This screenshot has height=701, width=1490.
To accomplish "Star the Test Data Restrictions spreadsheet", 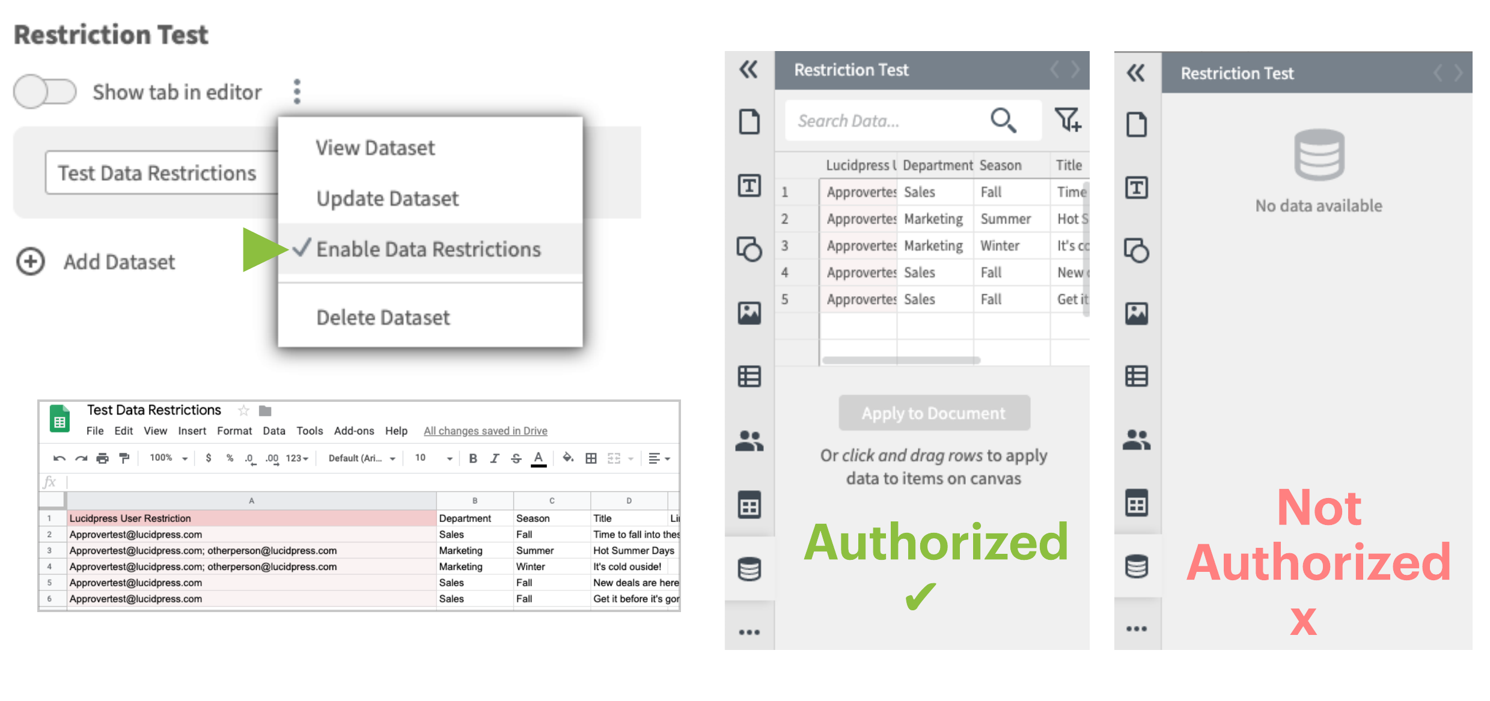I will pyautogui.click(x=243, y=410).
